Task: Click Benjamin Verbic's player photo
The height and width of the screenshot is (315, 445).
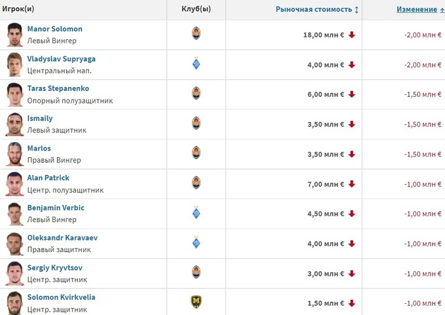Action: click(14, 213)
